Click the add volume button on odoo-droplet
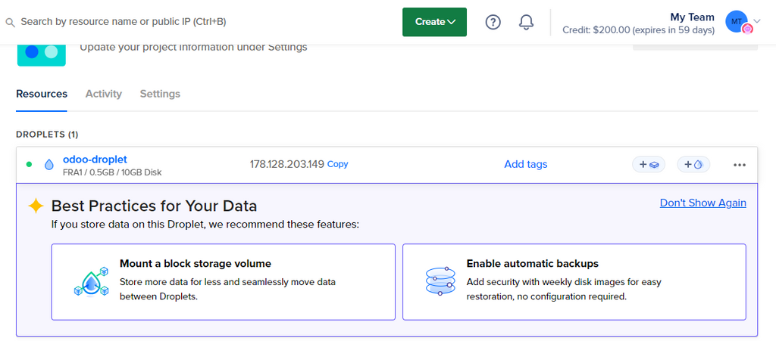 [x=649, y=164]
